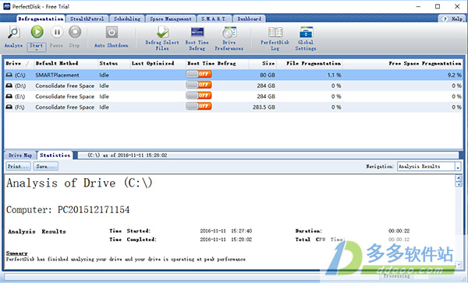Open the Space Management tab
The image size is (468, 283).
(170, 19)
